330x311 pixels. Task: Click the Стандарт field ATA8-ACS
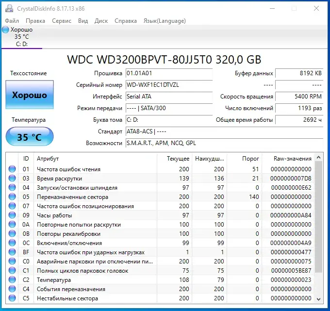pyautogui.click(x=224, y=131)
